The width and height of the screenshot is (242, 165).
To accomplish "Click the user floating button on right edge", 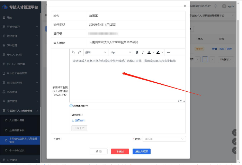I will [x=235, y=141].
